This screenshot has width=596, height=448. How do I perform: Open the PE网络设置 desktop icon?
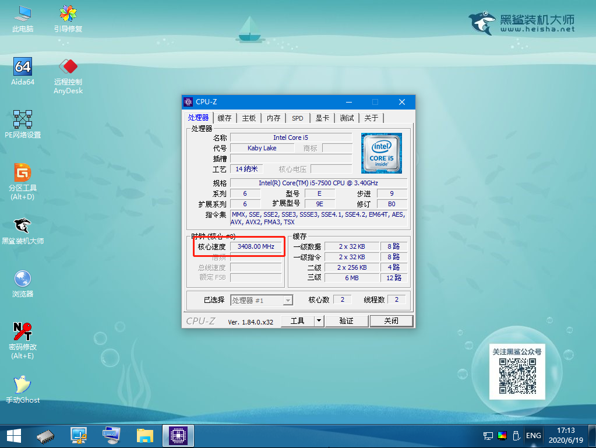[x=23, y=124]
